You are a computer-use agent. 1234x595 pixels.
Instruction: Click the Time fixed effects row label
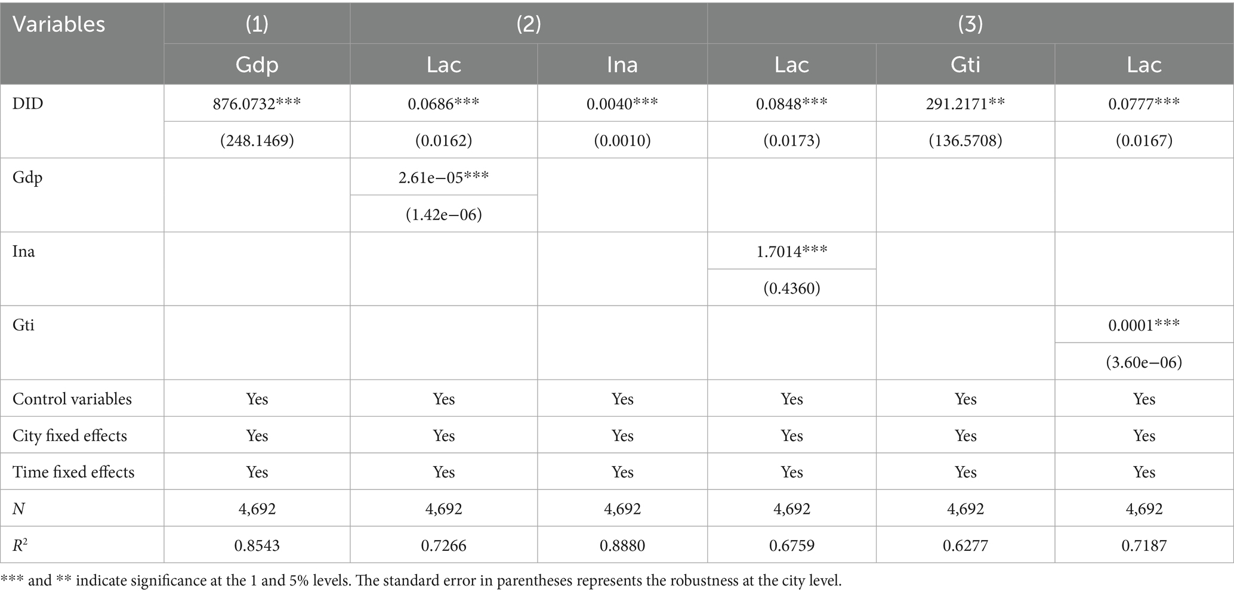pos(73,472)
